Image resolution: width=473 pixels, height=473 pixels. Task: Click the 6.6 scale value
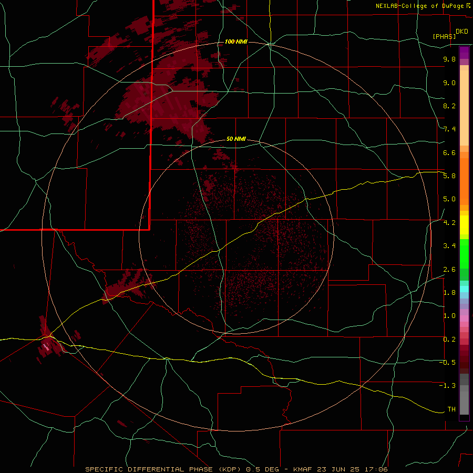[x=449, y=152]
